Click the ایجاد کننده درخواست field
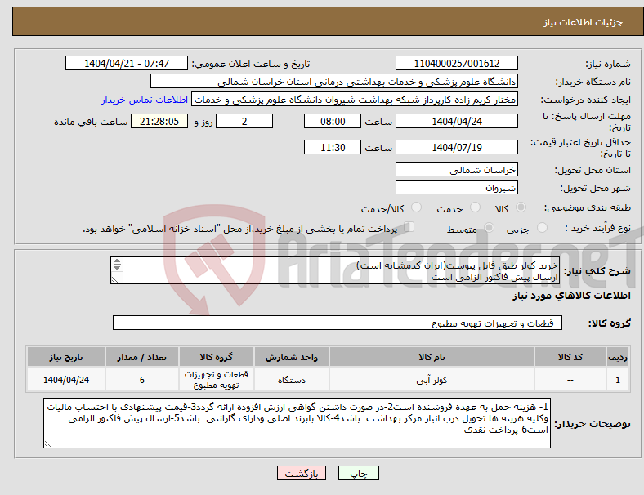Screen dimensions: 644x495 [x=355, y=100]
